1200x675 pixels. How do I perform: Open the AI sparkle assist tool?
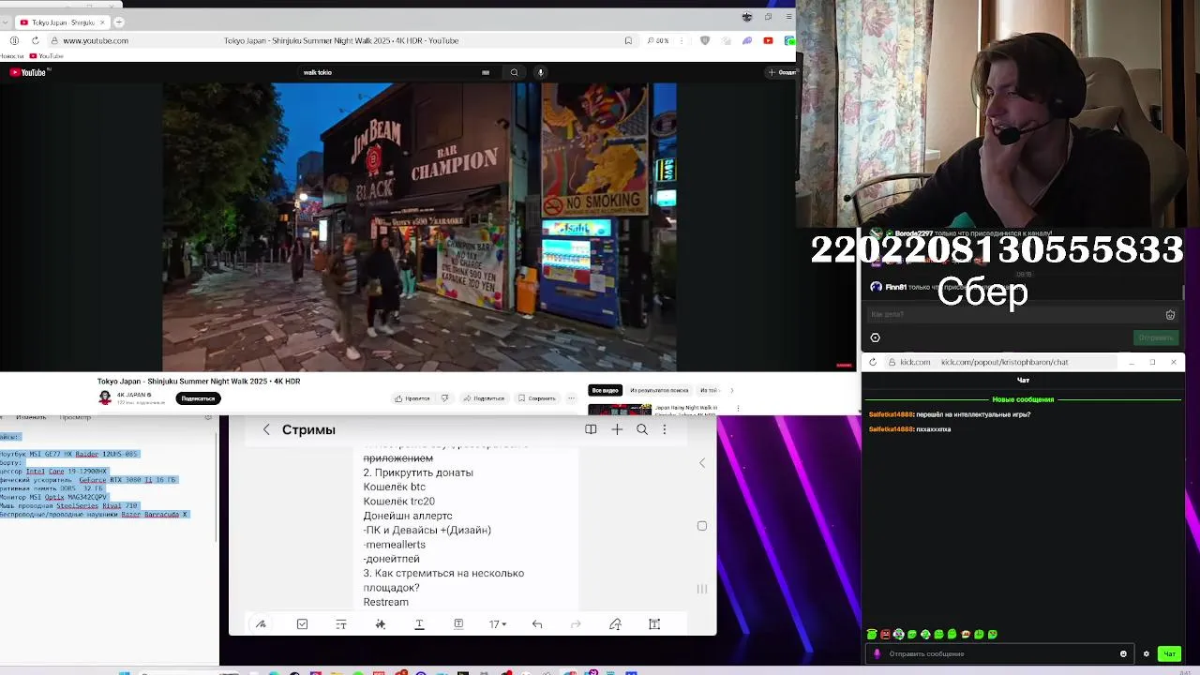381,624
